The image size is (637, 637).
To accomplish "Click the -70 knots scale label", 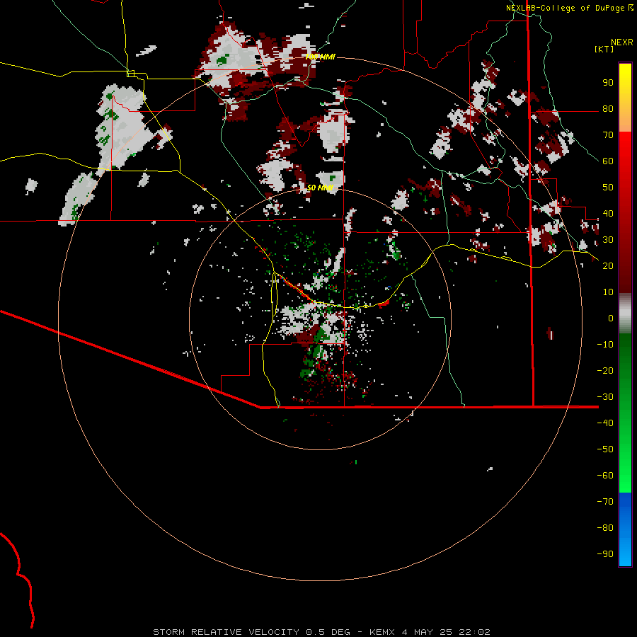I will tap(605, 501).
